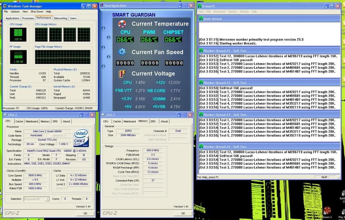Open Task Manager View menu
This screenshot has height=220, width=345.
pos(25,12)
